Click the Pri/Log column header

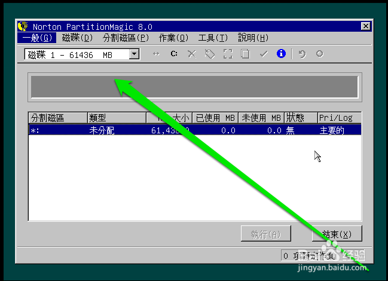click(340, 118)
